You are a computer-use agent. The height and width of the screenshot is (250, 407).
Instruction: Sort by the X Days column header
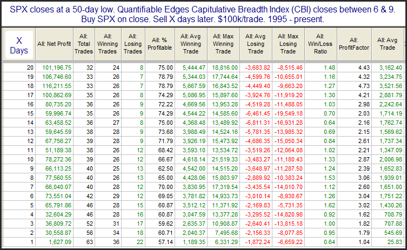pos(19,45)
